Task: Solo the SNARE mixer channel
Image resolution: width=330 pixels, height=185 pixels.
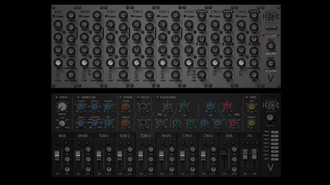Action: click(79, 143)
